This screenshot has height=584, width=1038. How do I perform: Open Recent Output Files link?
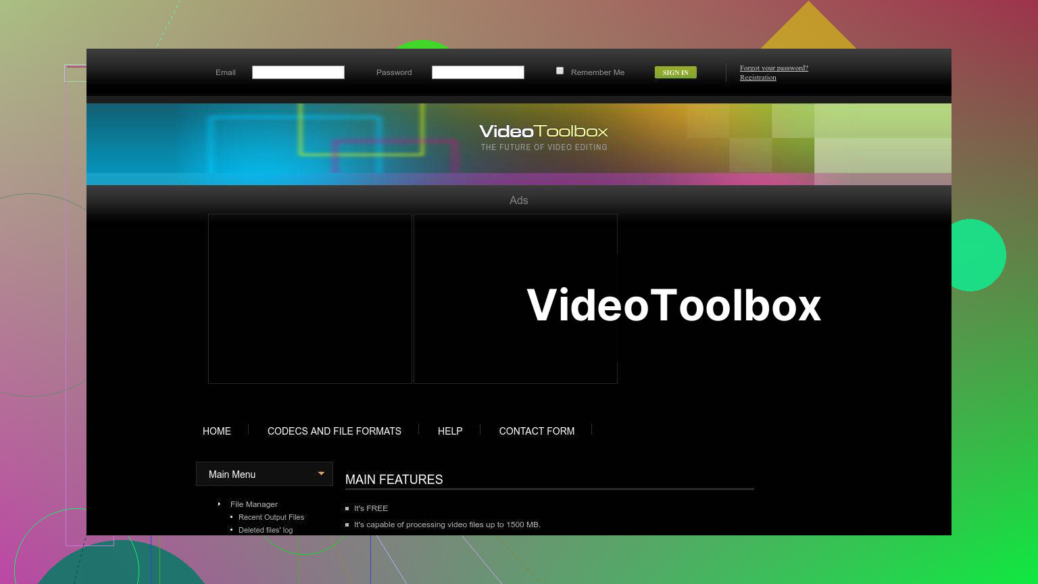click(271, 517)
